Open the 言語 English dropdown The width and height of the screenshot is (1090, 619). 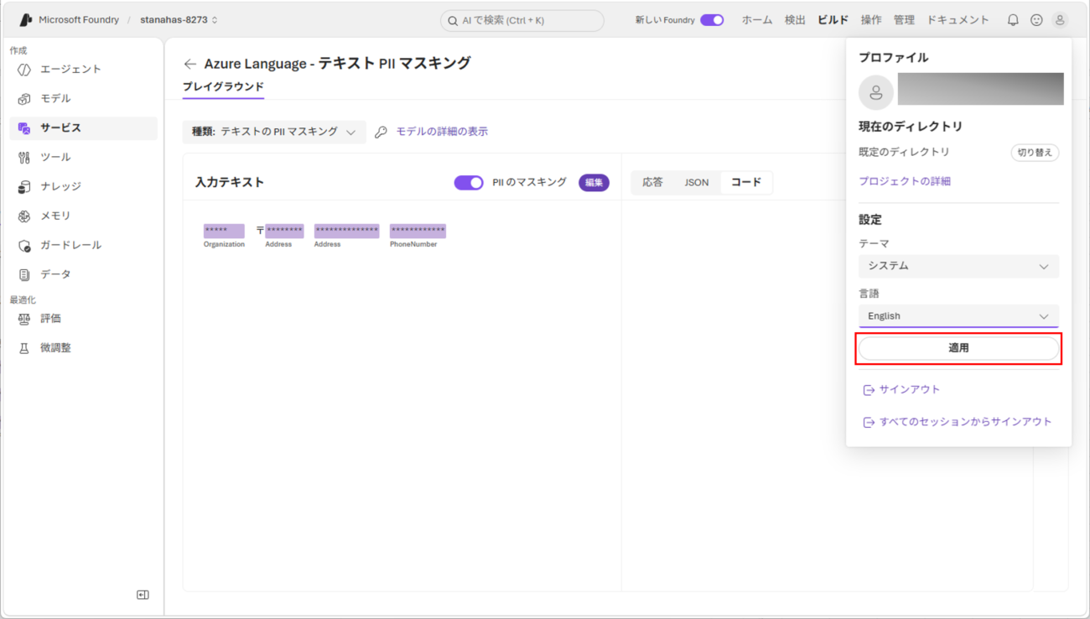pos(958,316)
